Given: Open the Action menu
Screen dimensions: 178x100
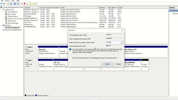Looking at the screenshot, I should point(7,1).
